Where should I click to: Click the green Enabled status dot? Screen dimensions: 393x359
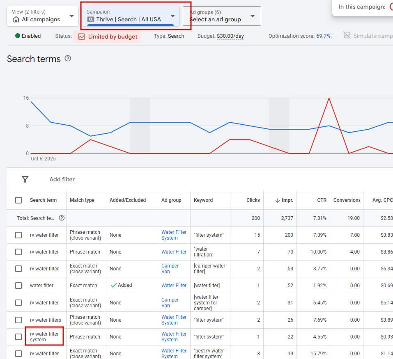18,36
